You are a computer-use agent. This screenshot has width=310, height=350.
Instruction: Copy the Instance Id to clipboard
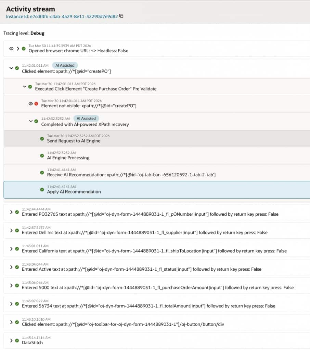tap(121, 16)
